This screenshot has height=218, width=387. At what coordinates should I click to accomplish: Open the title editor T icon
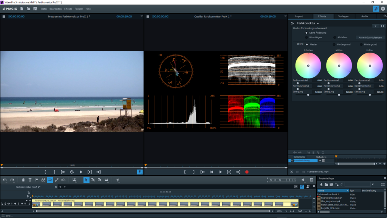point(30,180)
